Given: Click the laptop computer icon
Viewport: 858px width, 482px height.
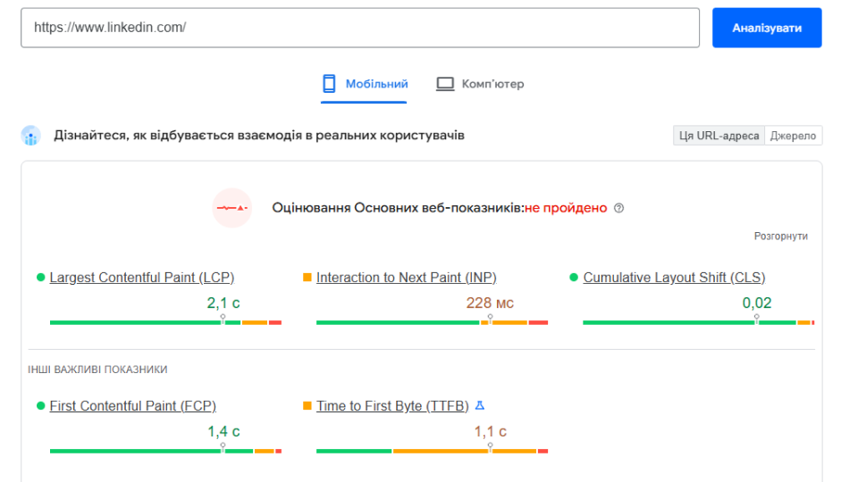Looking at the screenshot, I should (x=445, y=84).
